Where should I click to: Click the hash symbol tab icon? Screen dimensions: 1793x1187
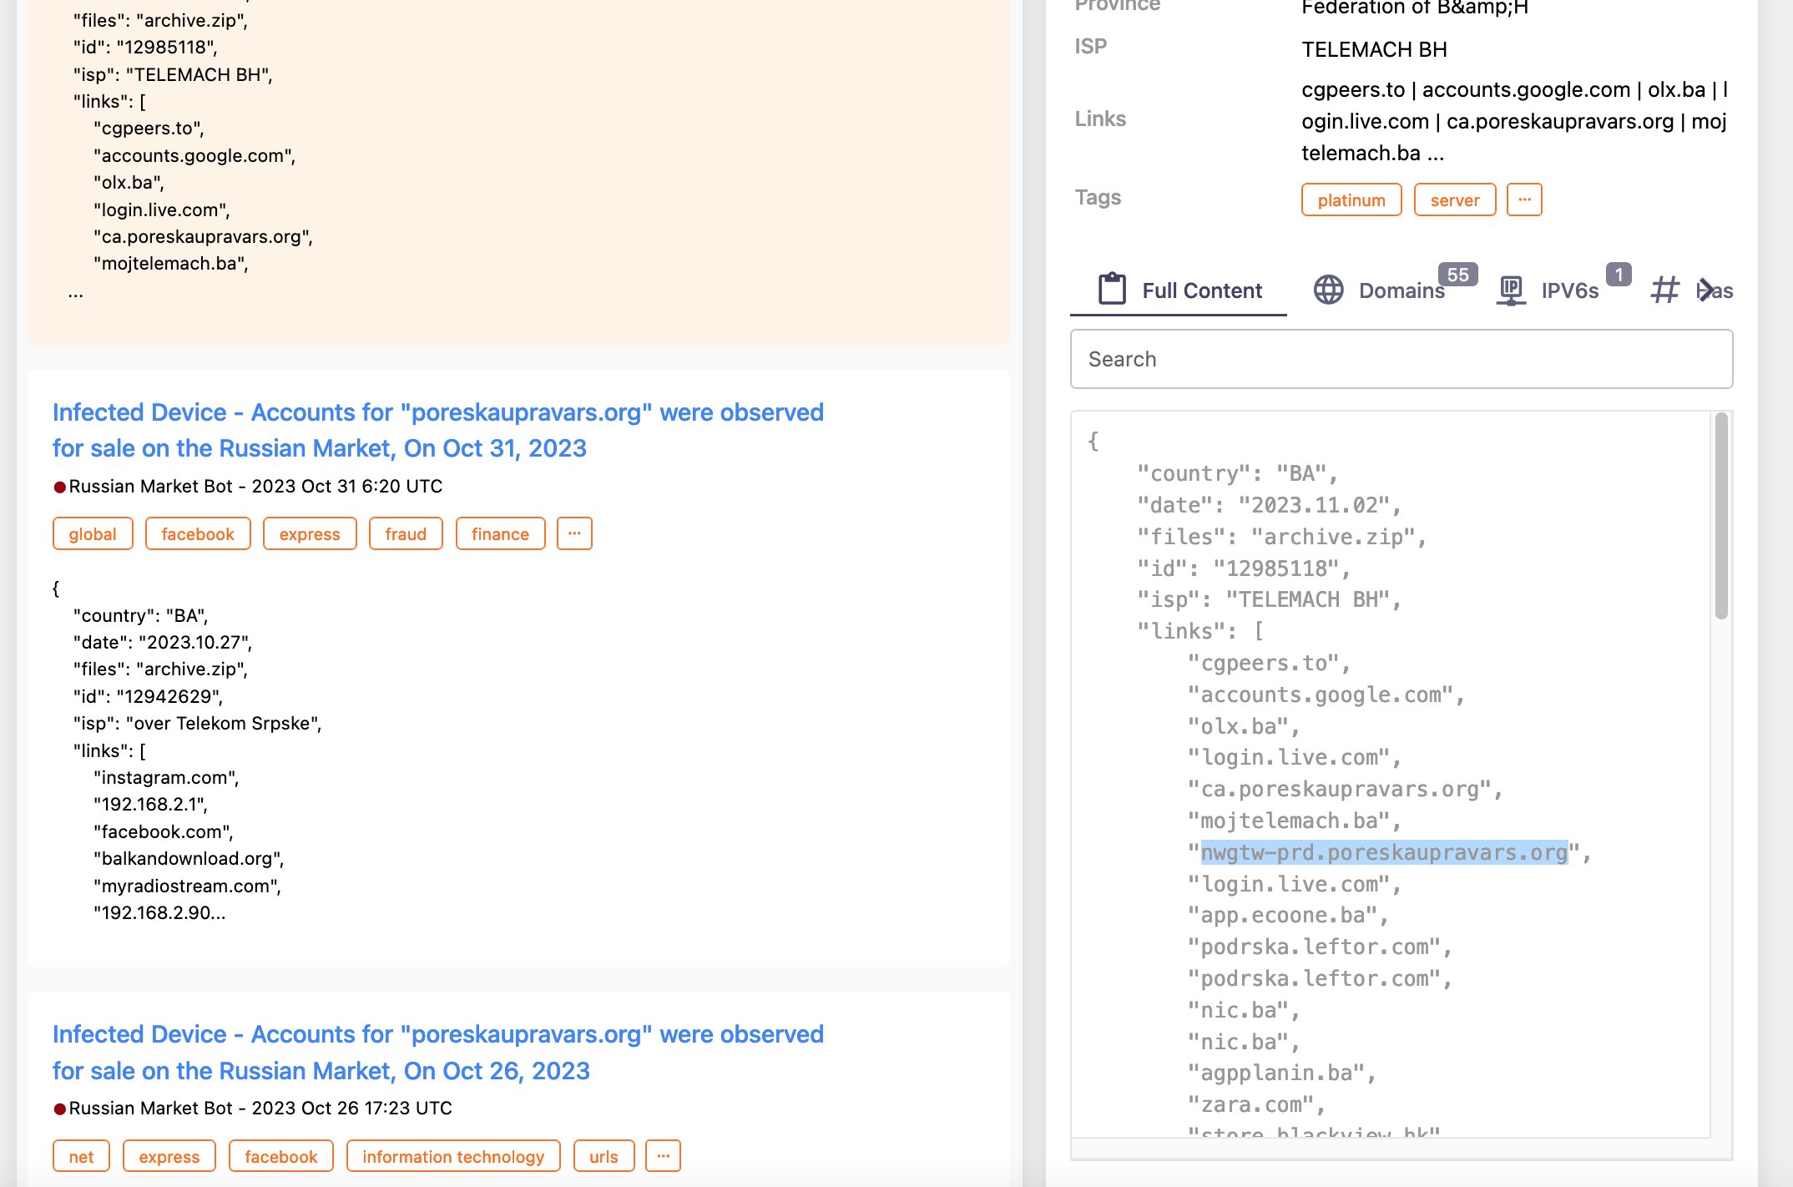pyautogui.click(x=1664, y=290)
